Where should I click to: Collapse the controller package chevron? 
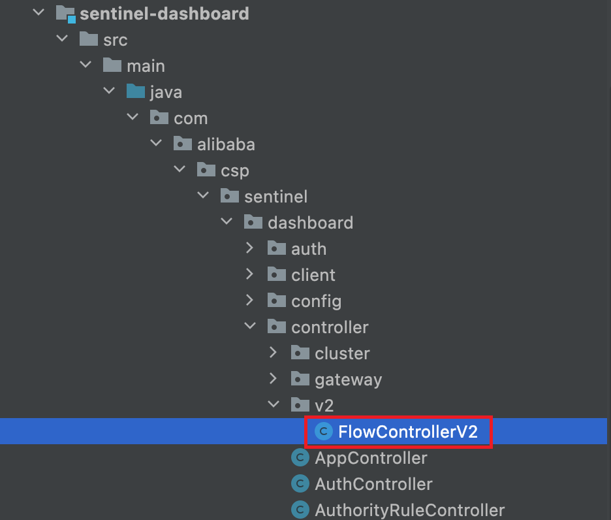[250, 326]
